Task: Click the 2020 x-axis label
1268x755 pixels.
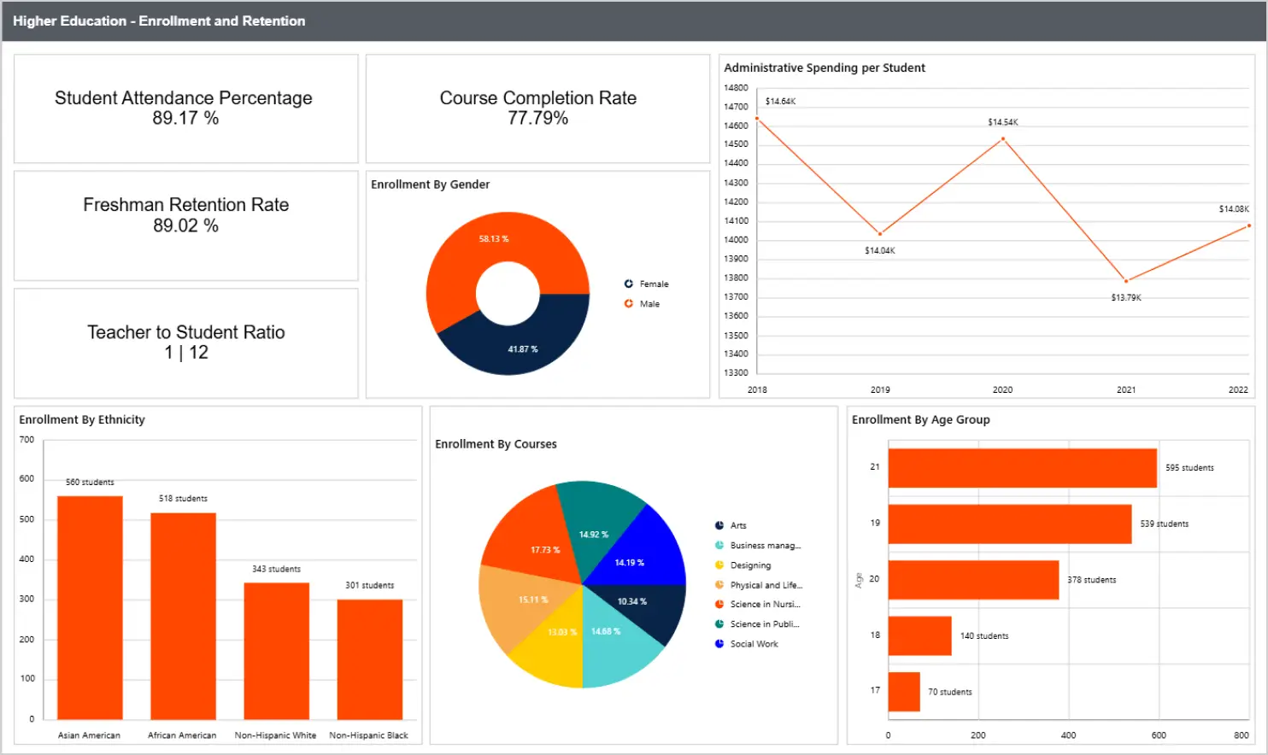Action: 1002,389
